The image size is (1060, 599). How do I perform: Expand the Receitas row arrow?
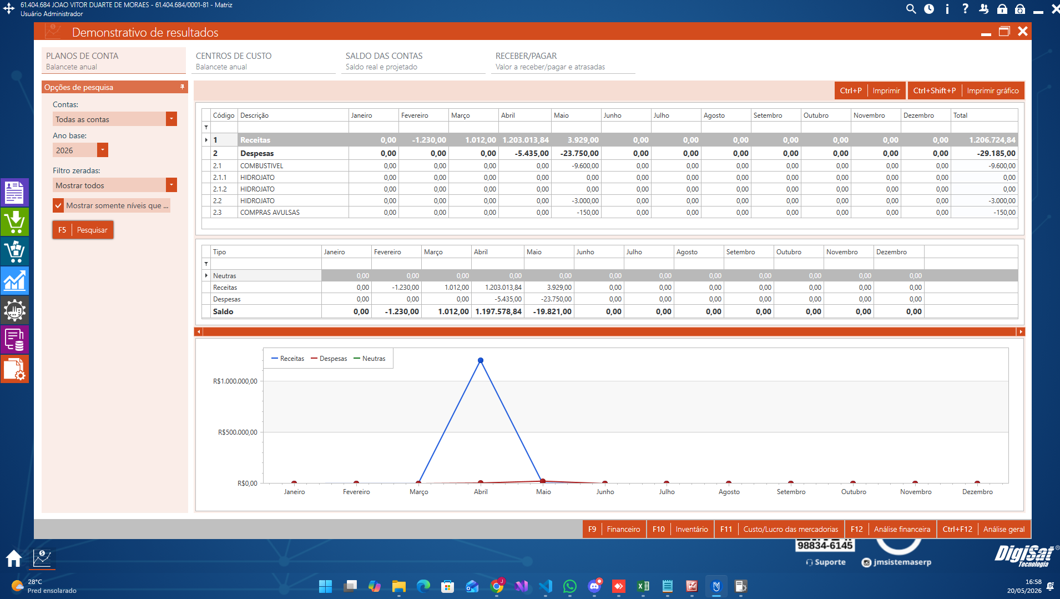pyautogui.click(x=206, y=140)
